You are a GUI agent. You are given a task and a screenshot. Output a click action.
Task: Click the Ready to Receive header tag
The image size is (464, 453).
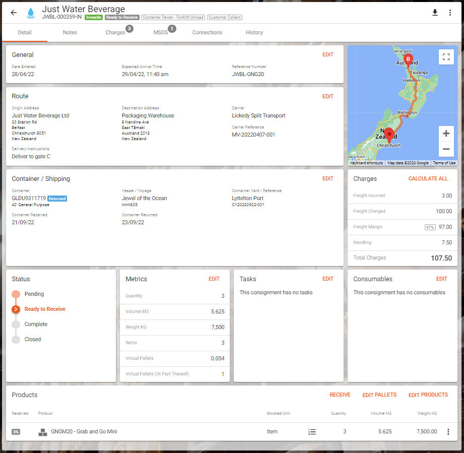[122, 18]
